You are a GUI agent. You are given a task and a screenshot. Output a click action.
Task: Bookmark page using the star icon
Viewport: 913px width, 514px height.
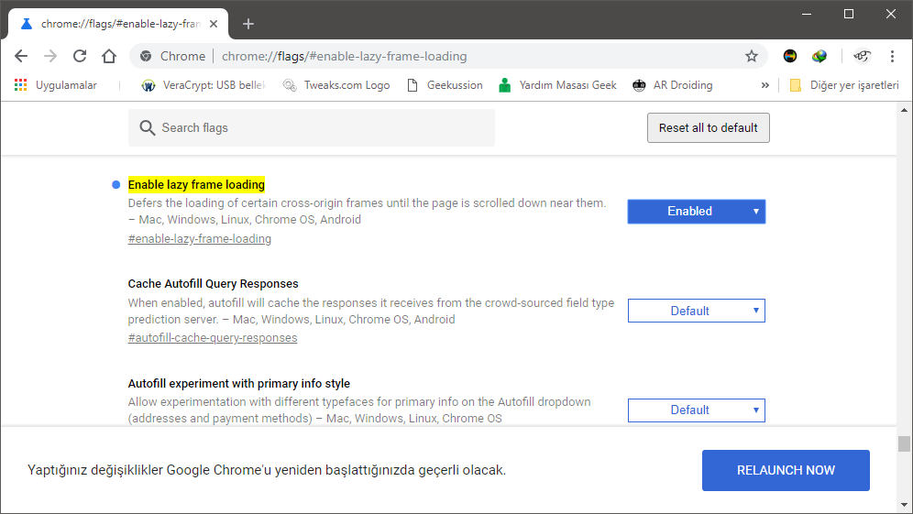pyautogui.click(x=752, y=56)
